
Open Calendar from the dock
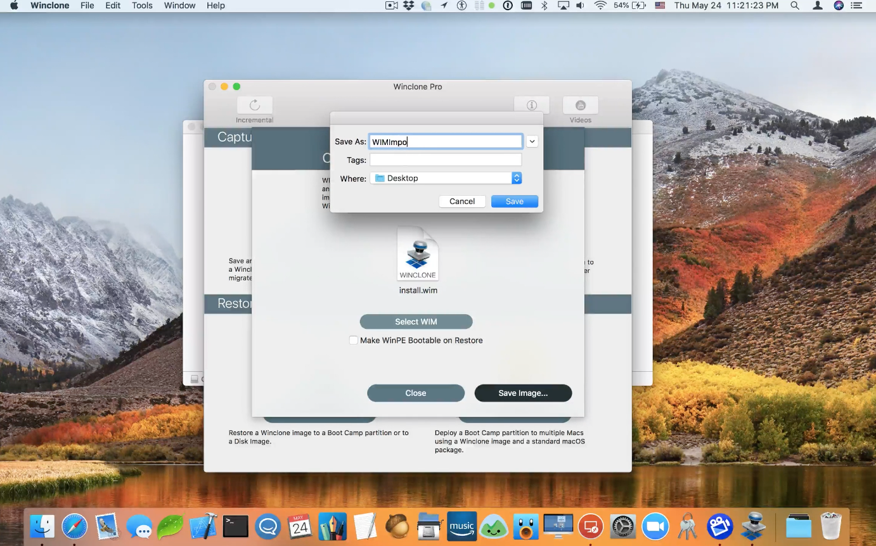click(300, 526)
